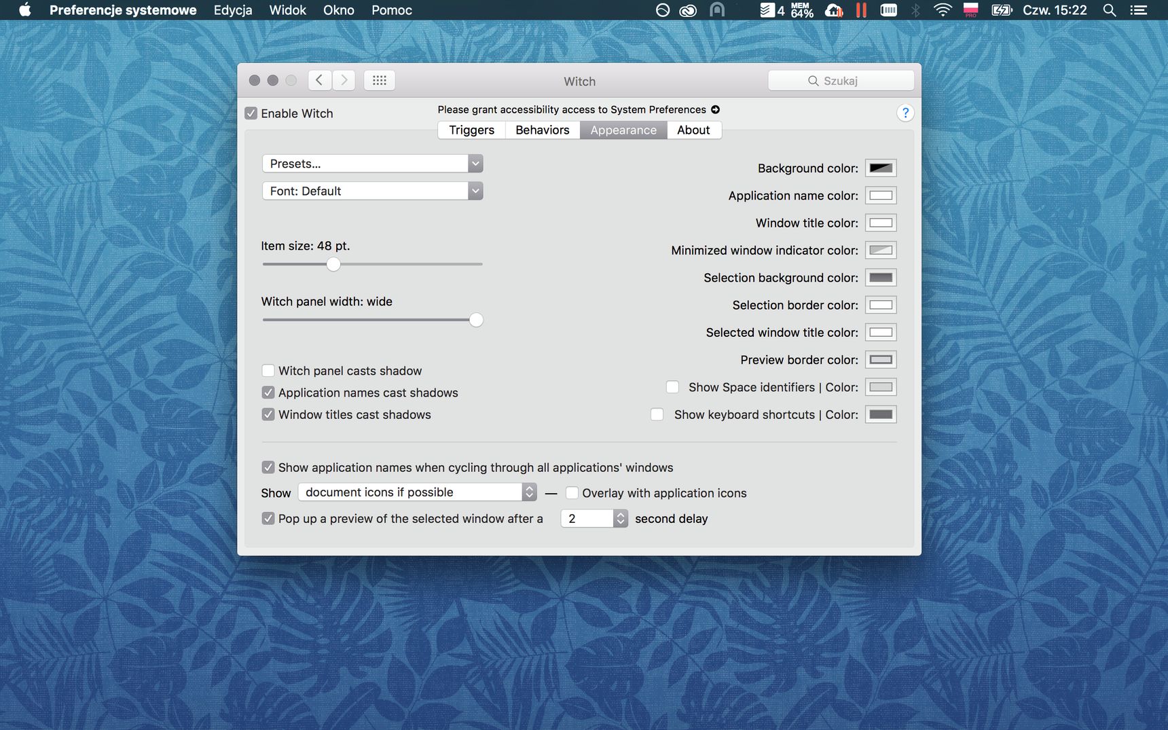Click the cloud upload menu bar icon
The image size is (1168, 730).
(833, 10)
